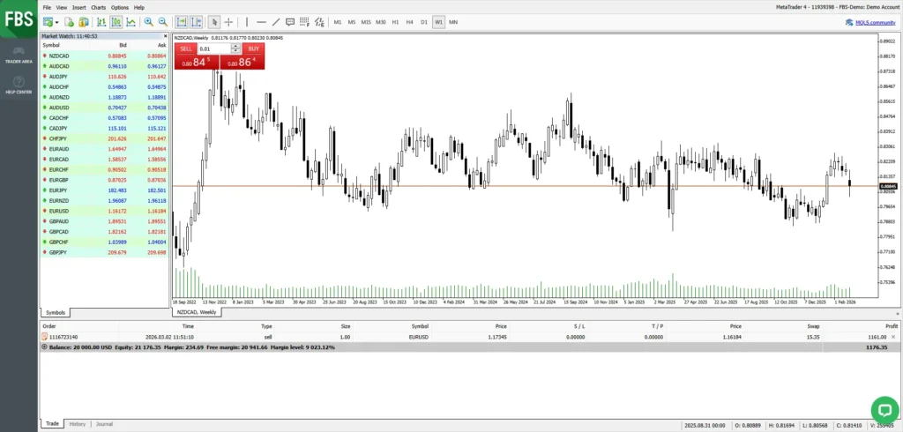Select the W1 weekly timeframe
903x432 pixels.
(x=439, y=22)
